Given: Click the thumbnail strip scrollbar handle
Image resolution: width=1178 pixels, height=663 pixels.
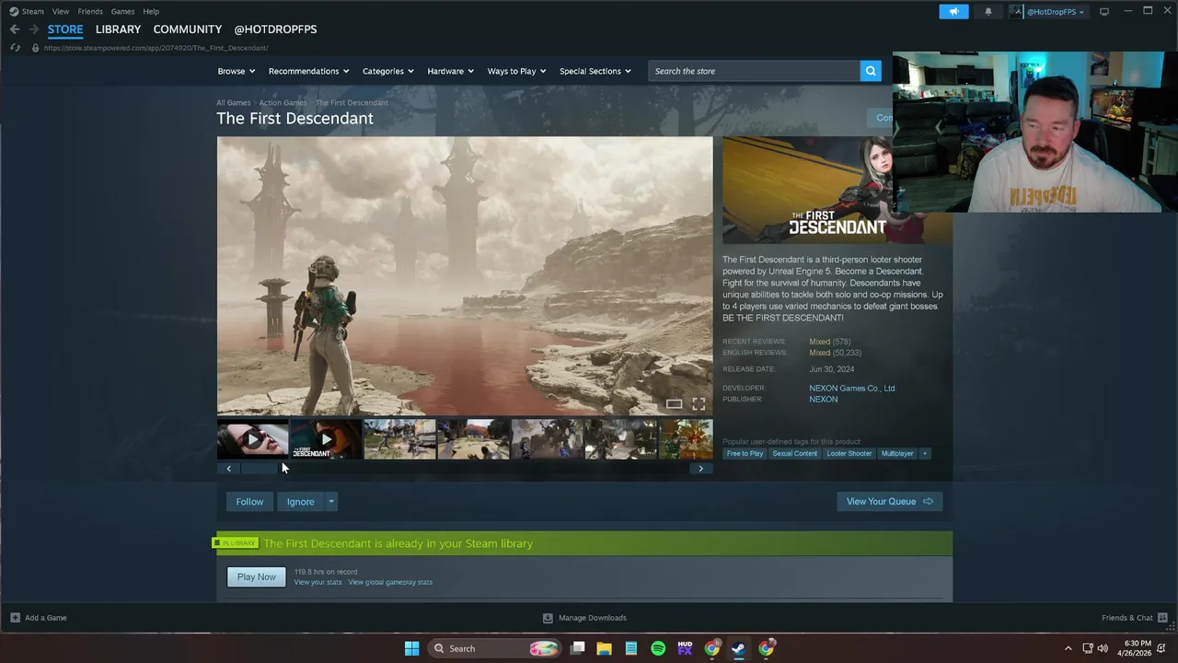Looking at the screenshot, I should [259, 469].
